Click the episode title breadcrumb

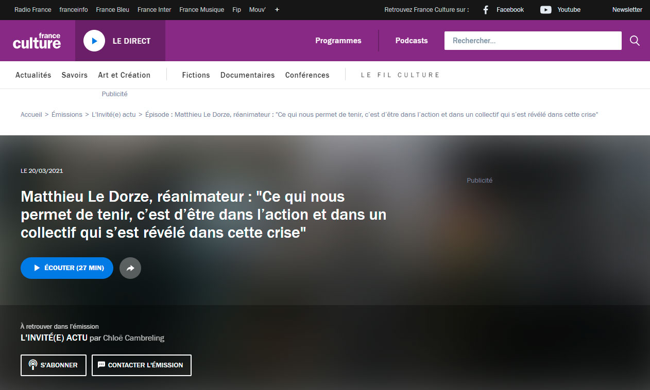point(372,115)
